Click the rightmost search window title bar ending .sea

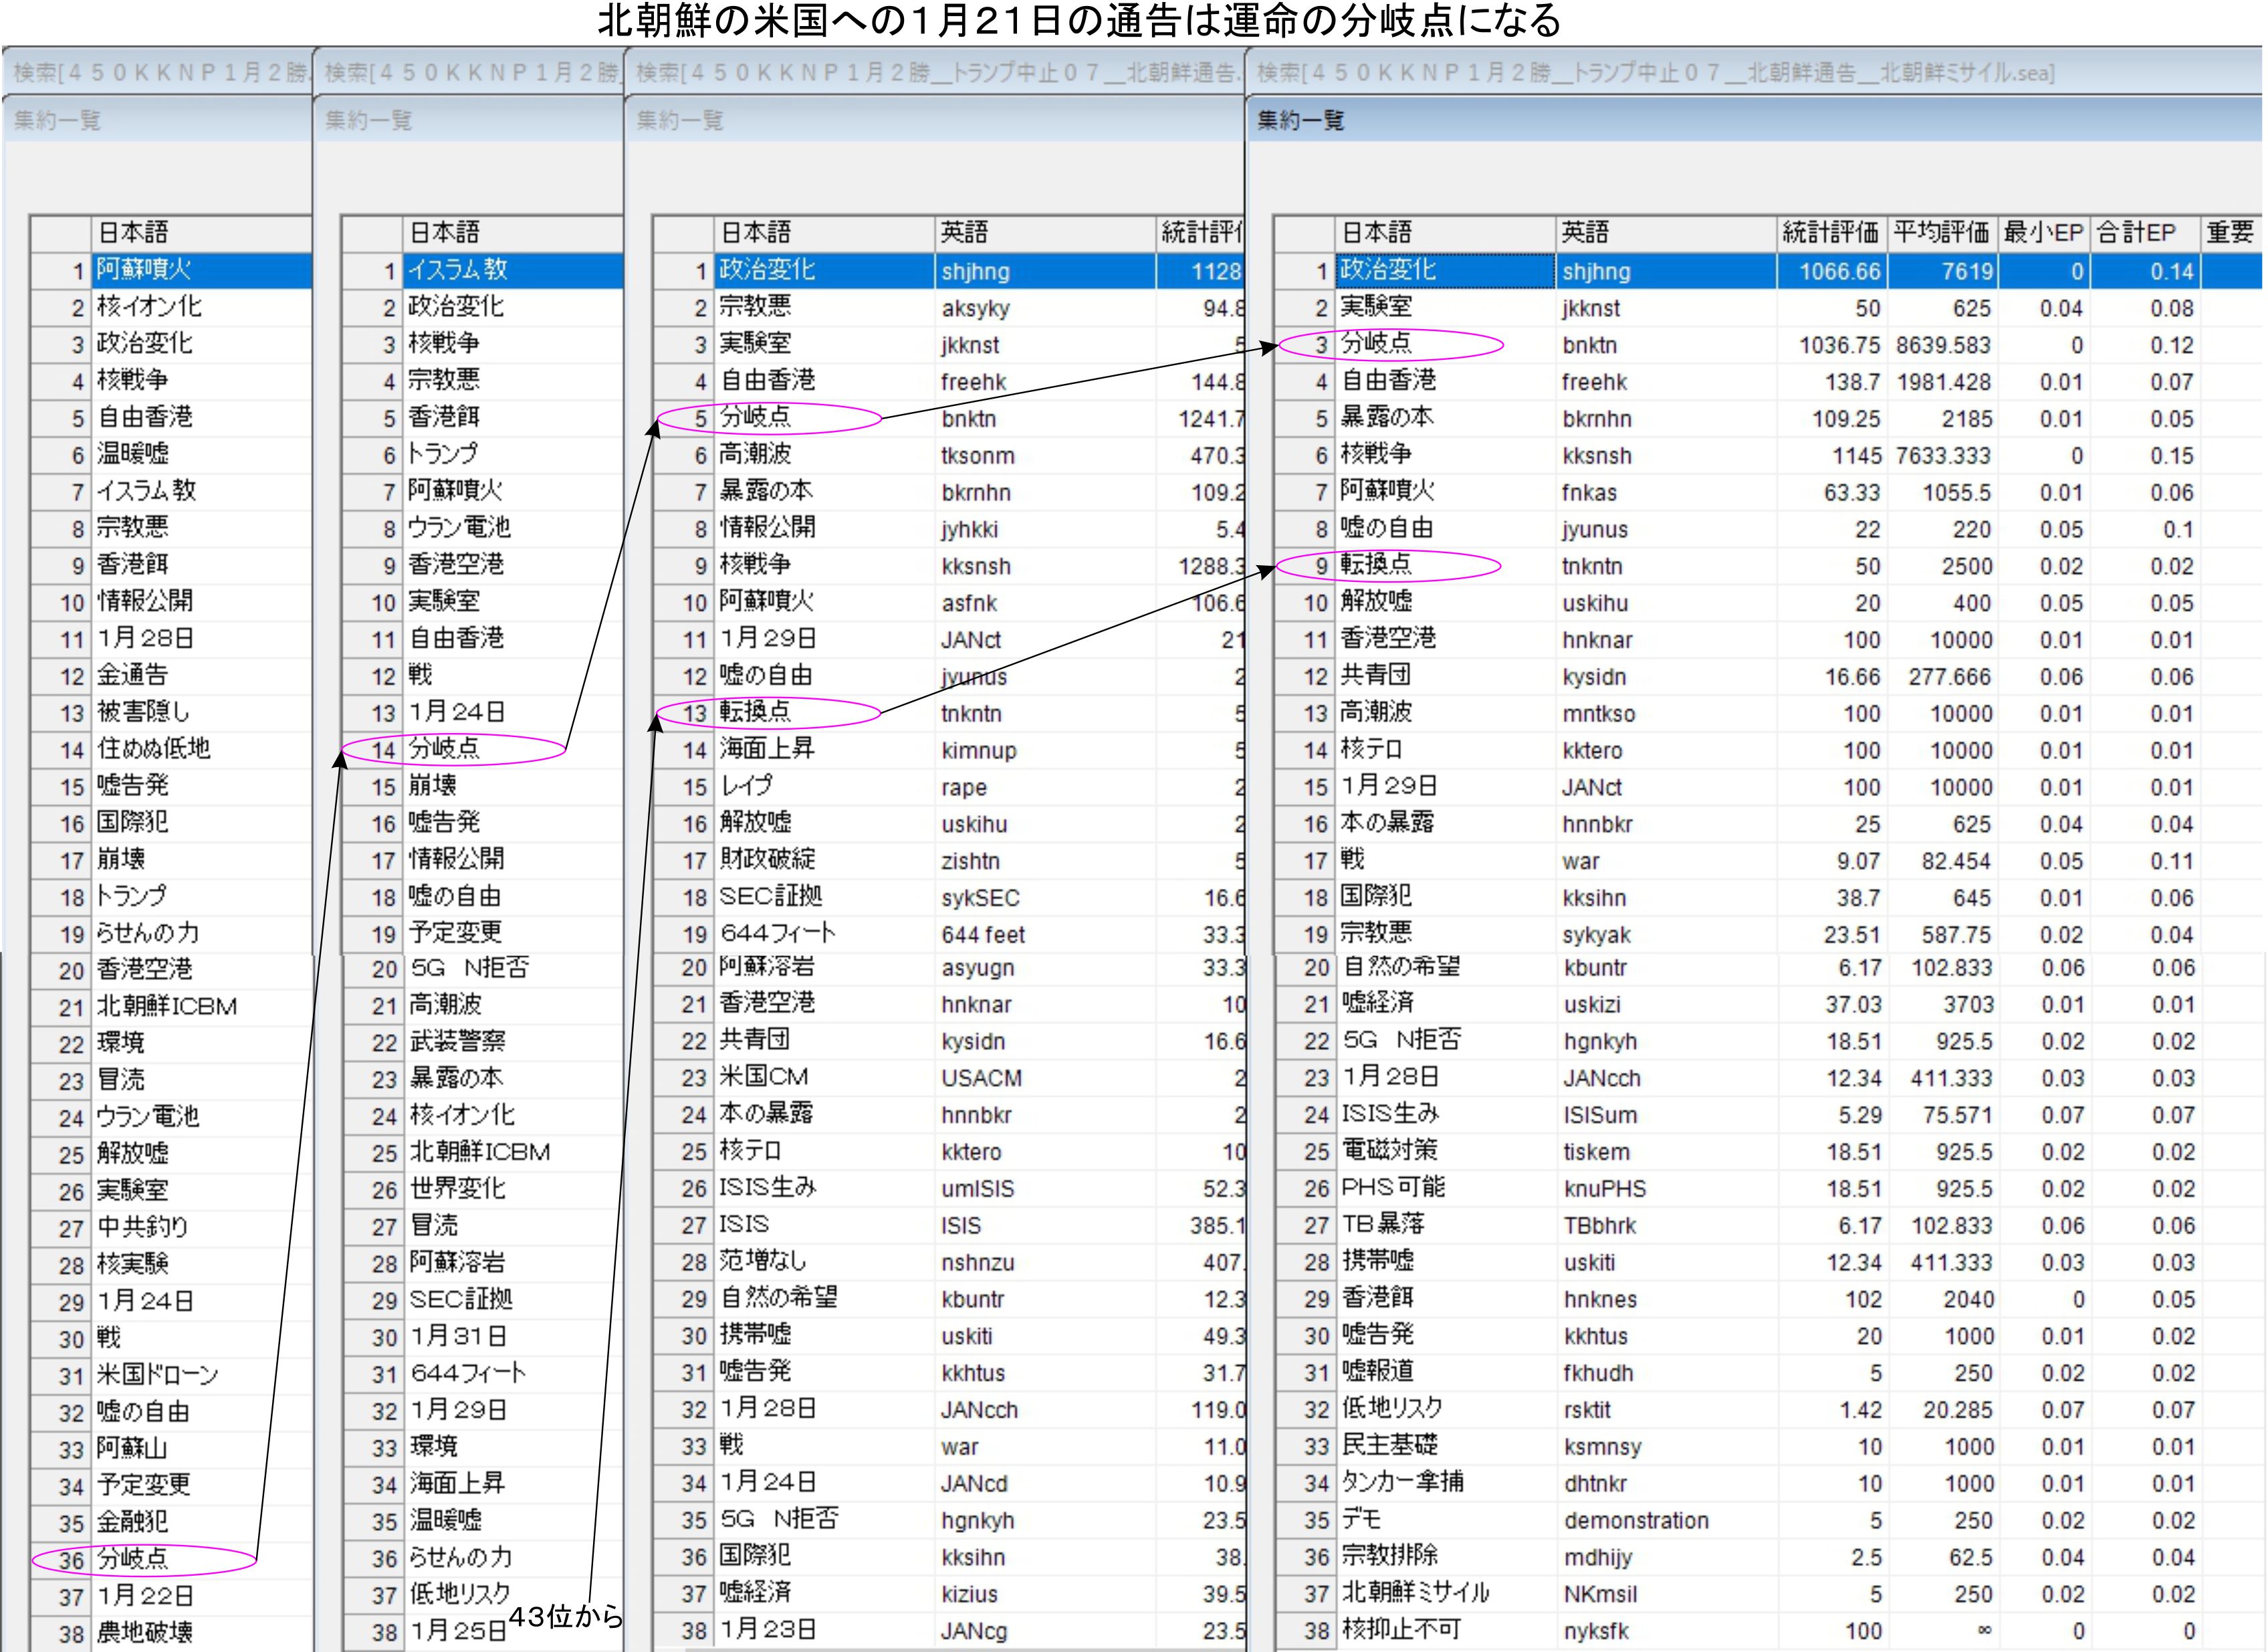[1655, 72]
